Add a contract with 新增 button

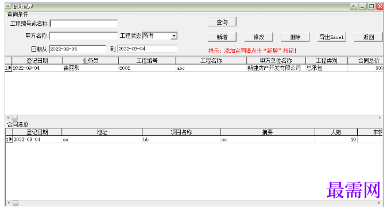[222, 37]
